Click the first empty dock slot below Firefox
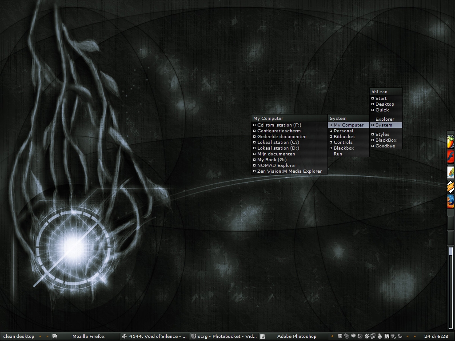This screenshot has width=455, height=341. pos(451,223)
